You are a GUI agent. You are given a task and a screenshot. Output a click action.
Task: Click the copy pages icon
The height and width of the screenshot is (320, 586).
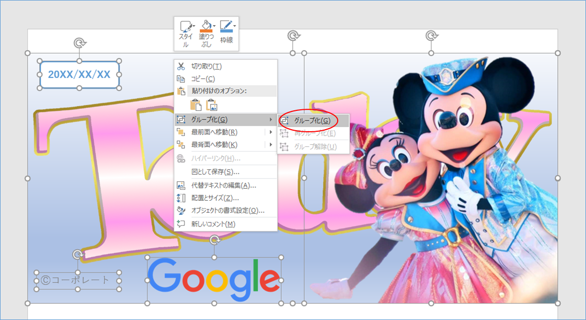pos(181,79)
